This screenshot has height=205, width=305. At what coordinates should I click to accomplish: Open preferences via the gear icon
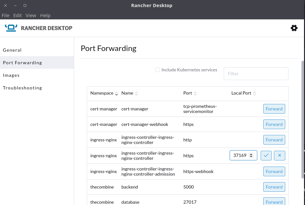[x=294, y=28]
